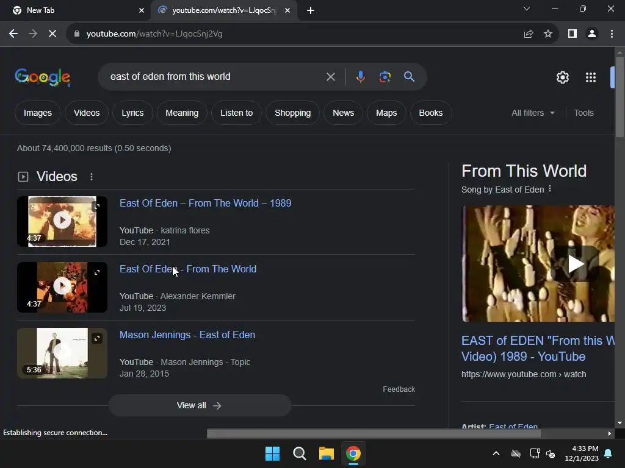
Task: Expand preview of Mason Jennings video
Action: [97, 338]
